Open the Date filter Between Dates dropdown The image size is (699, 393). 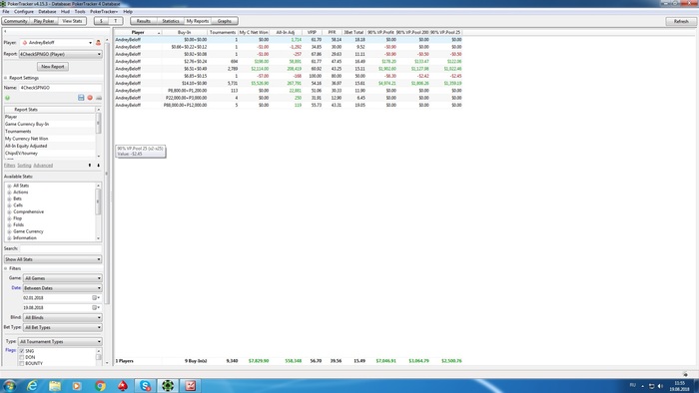(x=62, y=288)
